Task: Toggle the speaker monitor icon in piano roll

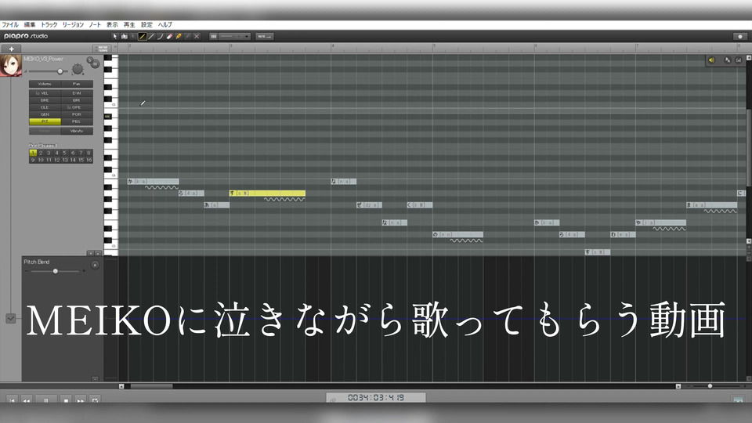Action: tap(712, 60)
